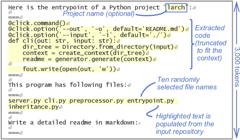
Task: Click the 'dir_tree = Directory.from_directory(input)' line
Action: (98, 47)
